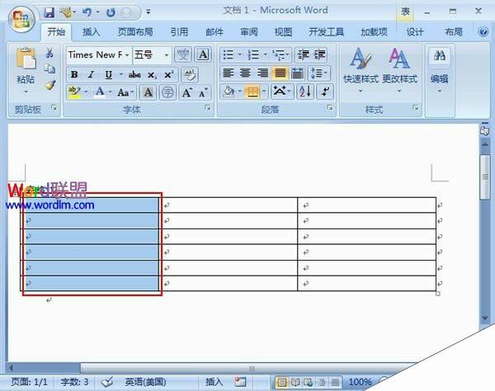Decrease paragraph indent

(x=304, y=55)
